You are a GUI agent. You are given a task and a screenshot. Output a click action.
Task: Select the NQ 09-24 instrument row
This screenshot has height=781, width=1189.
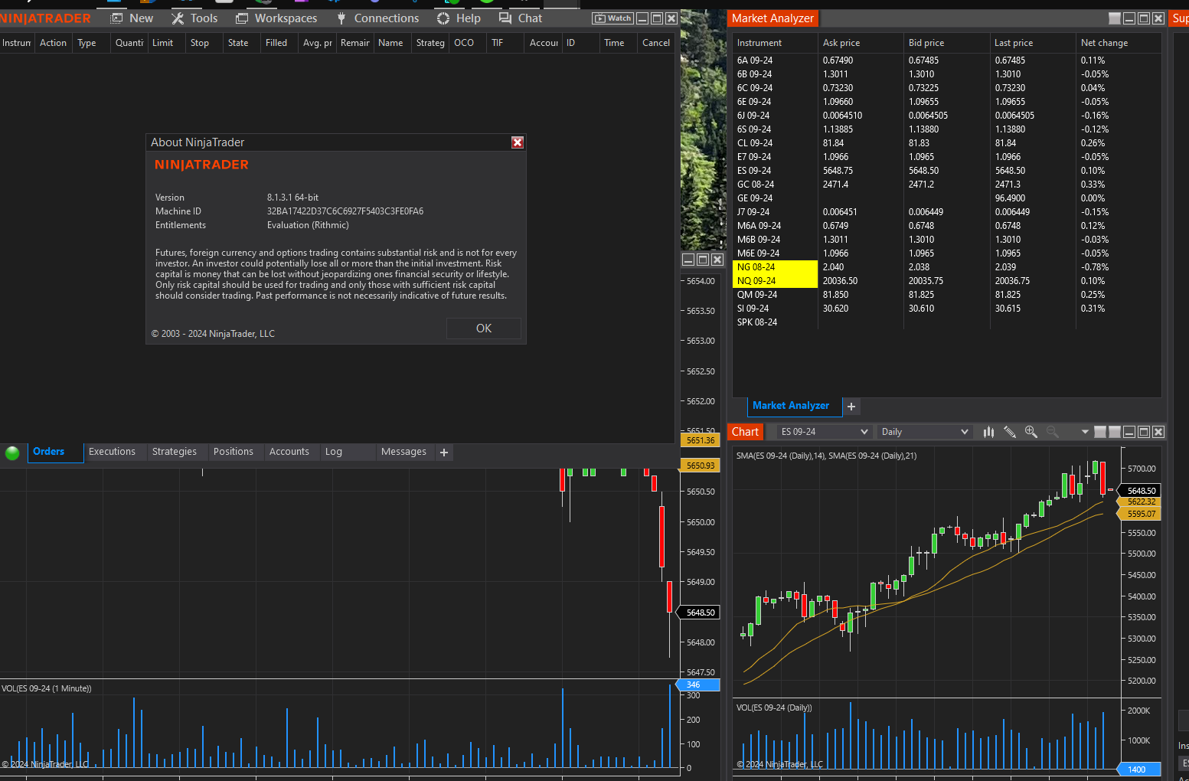coord(946,281)
